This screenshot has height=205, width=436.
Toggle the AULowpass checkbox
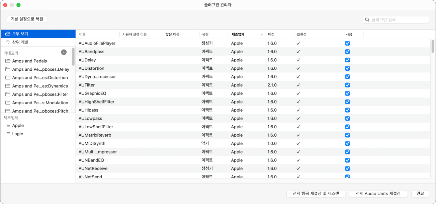point(347,118)
